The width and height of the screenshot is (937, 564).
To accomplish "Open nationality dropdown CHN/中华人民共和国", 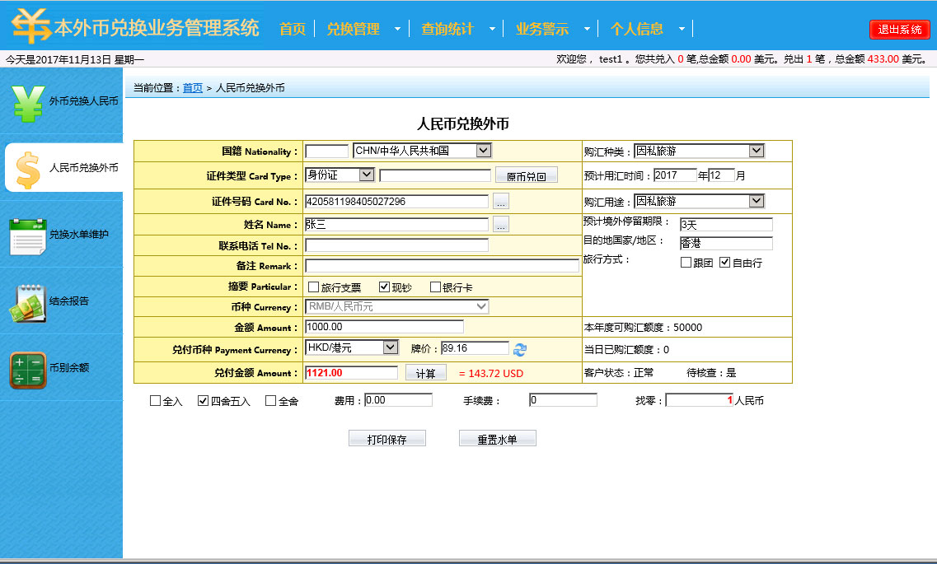I will pyautogui.click(x=422, y=151).
